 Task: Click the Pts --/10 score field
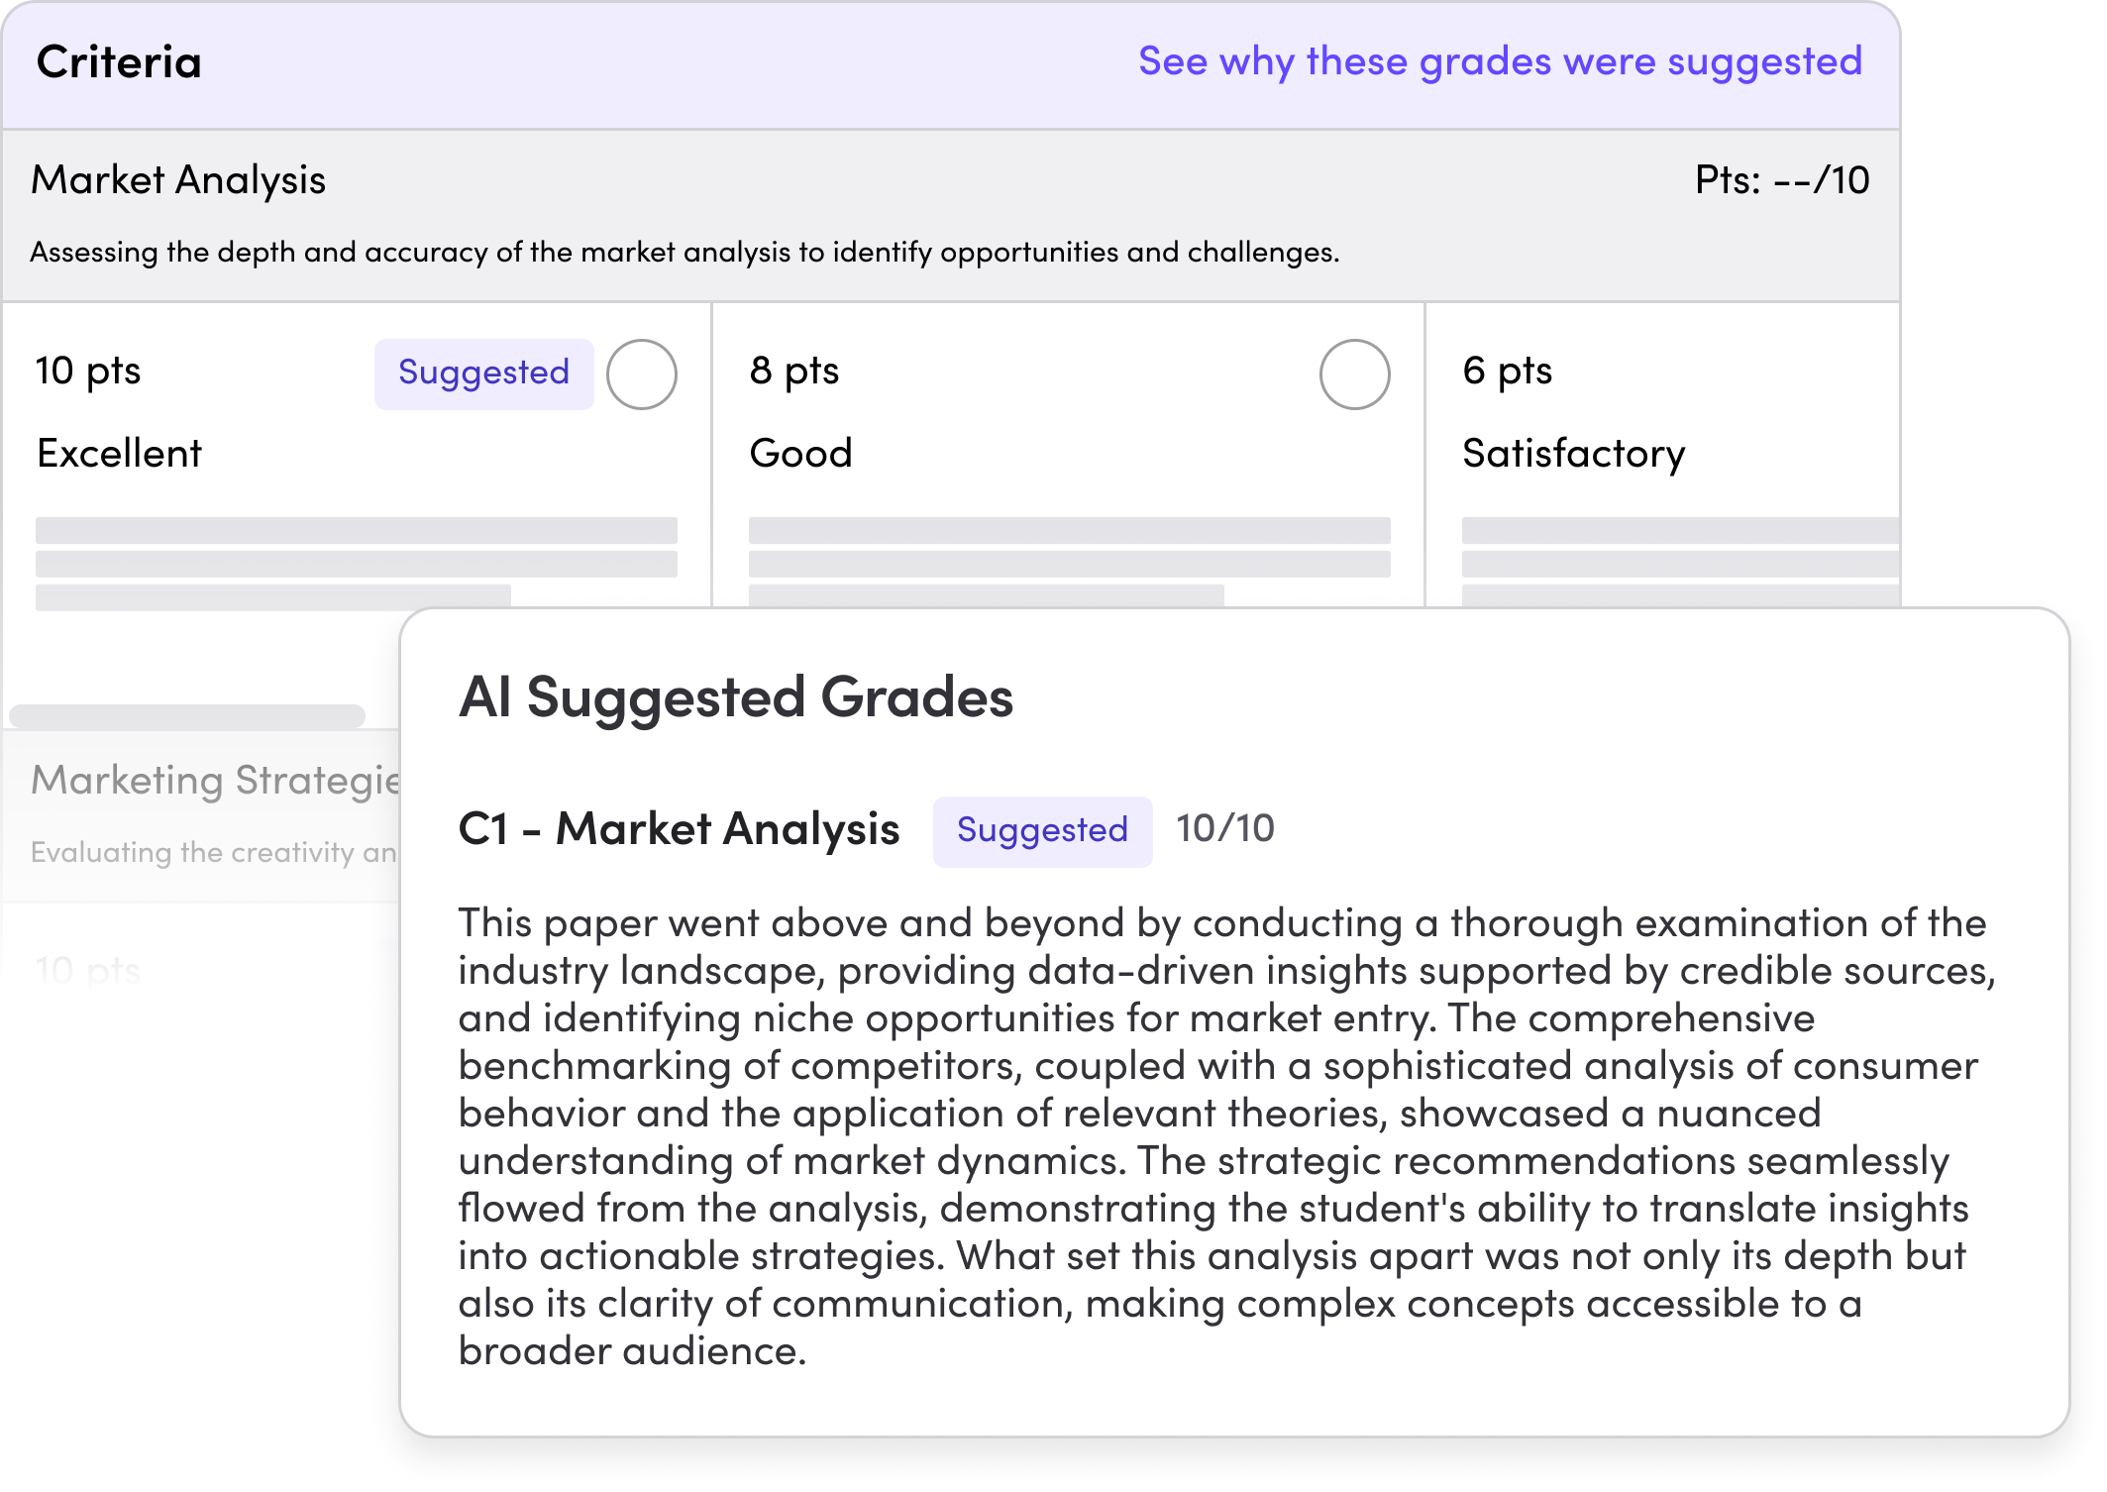1781,180
